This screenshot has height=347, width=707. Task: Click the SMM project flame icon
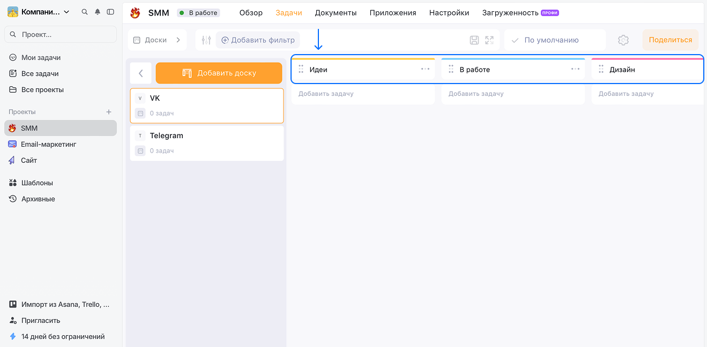pos(135,13)
